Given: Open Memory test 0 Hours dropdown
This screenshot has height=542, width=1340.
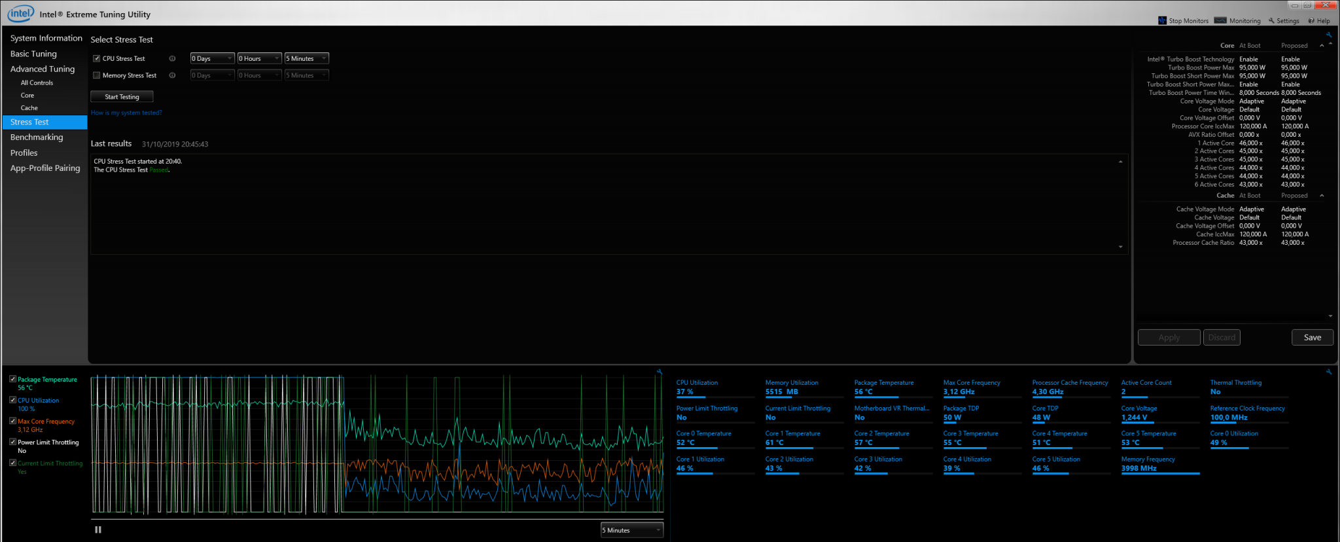Looking at the screenshot, I should [x=259, y=75].
